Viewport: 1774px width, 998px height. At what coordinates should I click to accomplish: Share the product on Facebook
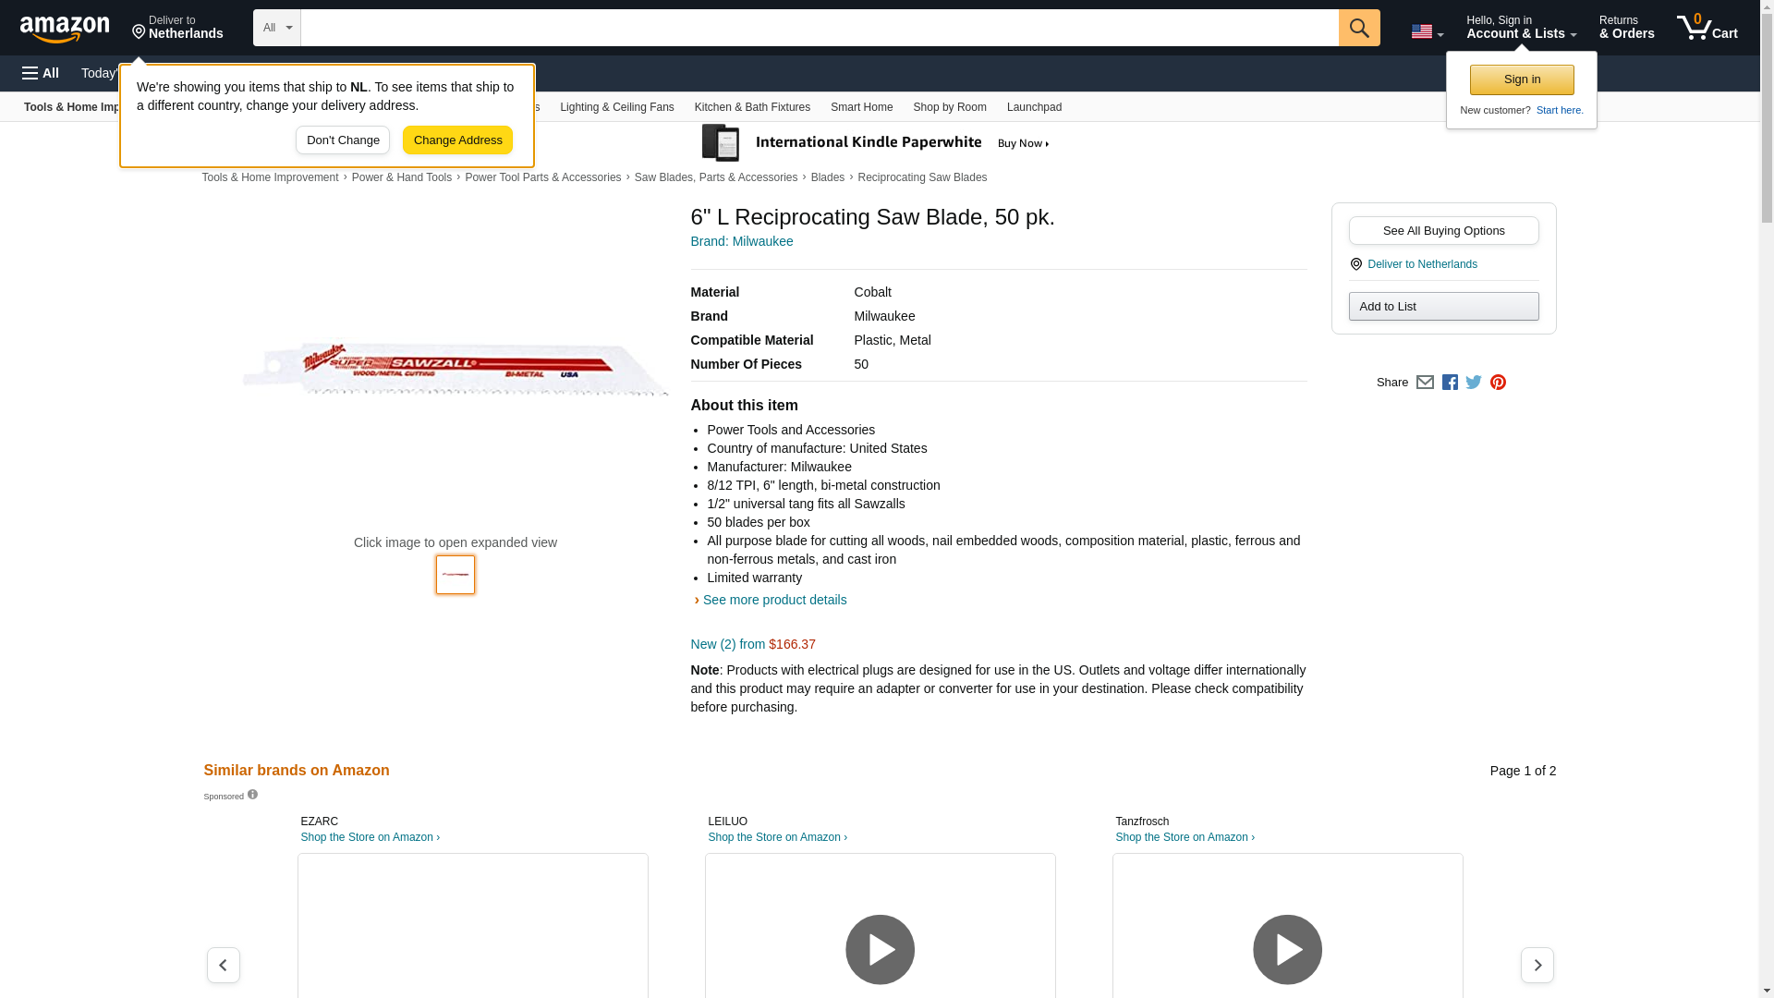[1450, 383]
